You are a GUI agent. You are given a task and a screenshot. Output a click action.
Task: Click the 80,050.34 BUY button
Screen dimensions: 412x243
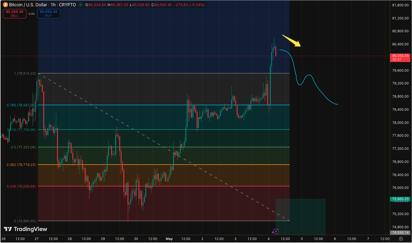[x=48, y=13]
